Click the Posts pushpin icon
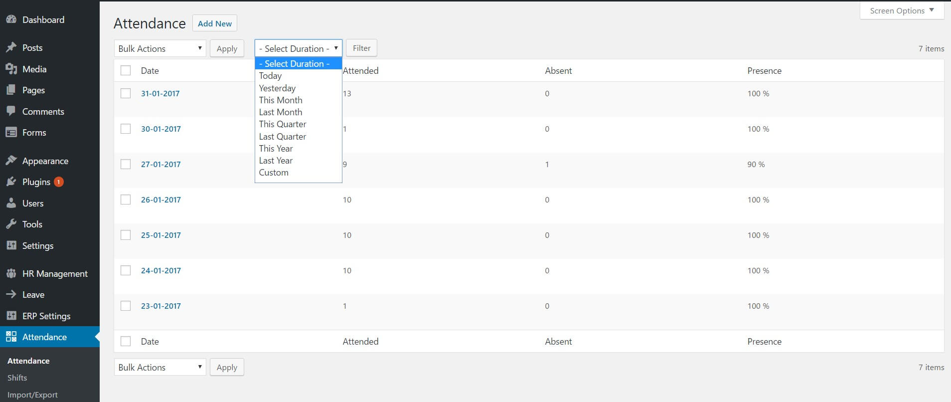The image size is (951, 402). pos(11,48)
